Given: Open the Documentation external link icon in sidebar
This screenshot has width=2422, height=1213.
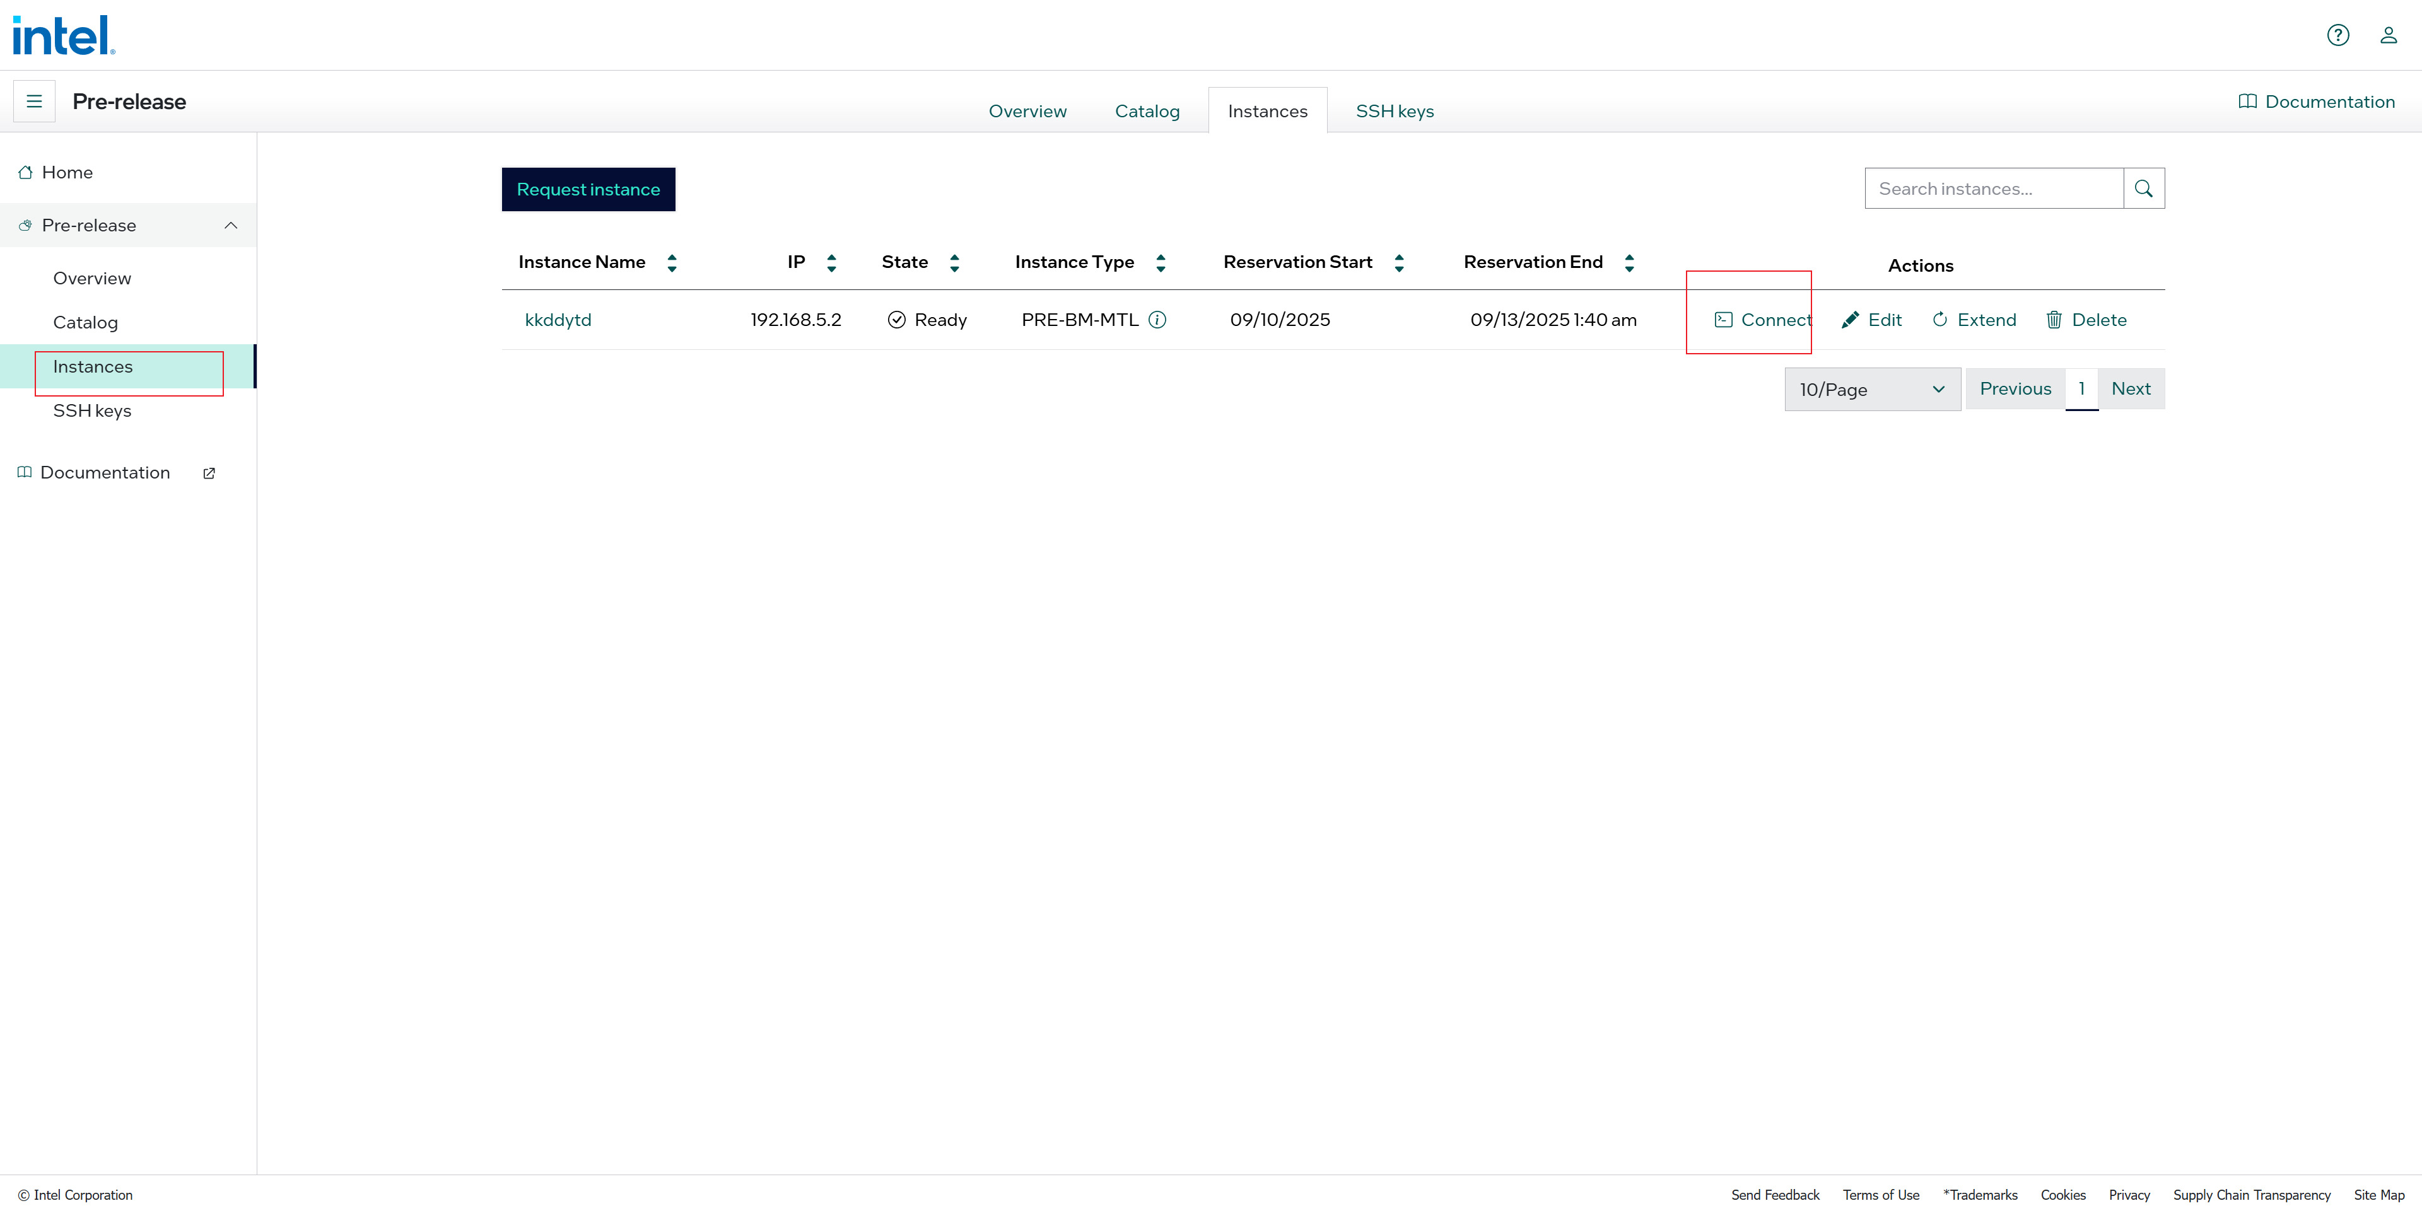Looking at the screenshot, I should click(209, 473).
